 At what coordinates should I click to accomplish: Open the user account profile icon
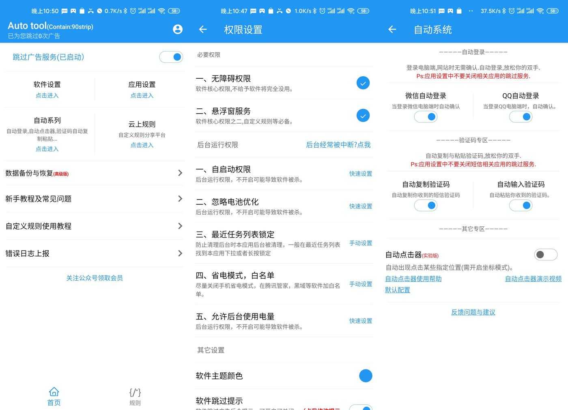(177, 29)
